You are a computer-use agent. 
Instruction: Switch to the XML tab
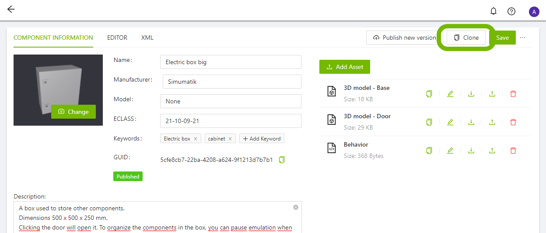147,38
